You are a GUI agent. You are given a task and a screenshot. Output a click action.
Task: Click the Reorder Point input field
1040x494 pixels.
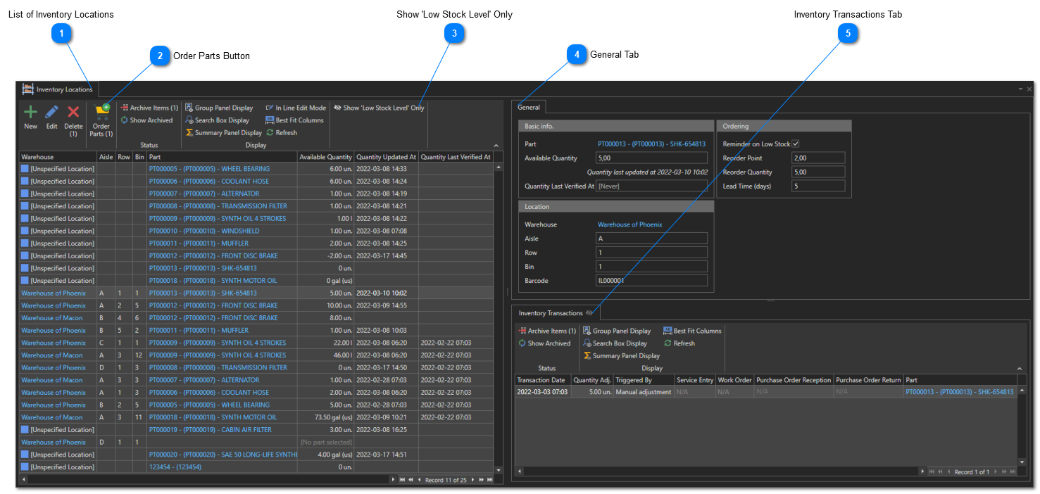817,158
